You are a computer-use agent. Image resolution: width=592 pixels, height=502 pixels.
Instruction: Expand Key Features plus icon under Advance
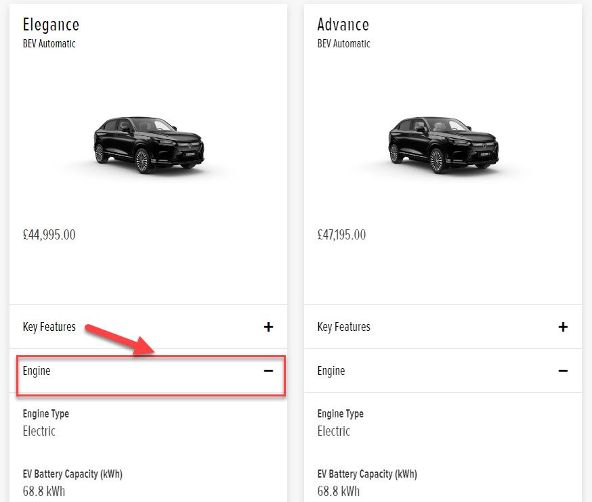click(563, 327)
